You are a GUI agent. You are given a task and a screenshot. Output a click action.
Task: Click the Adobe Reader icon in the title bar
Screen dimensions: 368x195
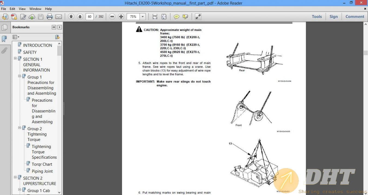click(2, 3)
